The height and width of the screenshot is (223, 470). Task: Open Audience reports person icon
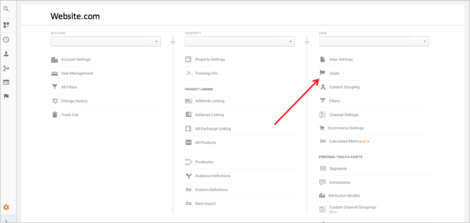click(6, 53)
